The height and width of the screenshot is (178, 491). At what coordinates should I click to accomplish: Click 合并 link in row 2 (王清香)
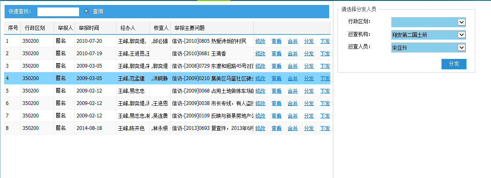coord(293,54)
